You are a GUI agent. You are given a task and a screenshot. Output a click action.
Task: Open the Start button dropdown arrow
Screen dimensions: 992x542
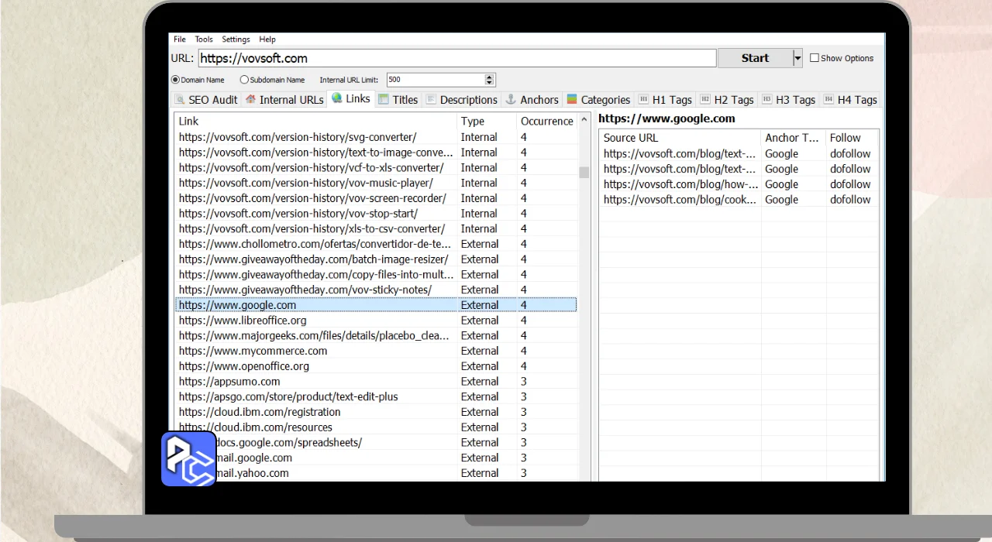click(x=797, y=58)
